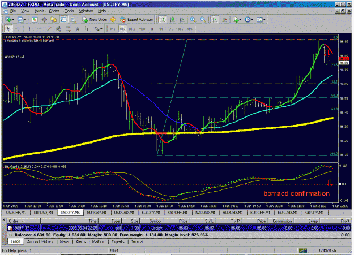Switch timeframe to D1
The image size is (354, 255).
(x=170, y=29)
